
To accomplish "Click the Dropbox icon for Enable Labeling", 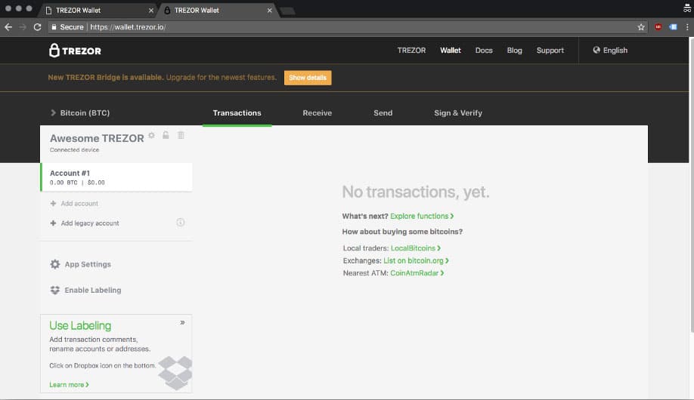I will coord(54,290).
